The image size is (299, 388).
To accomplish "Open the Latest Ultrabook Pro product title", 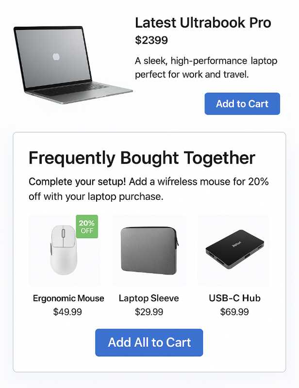I will coord(204,22).
